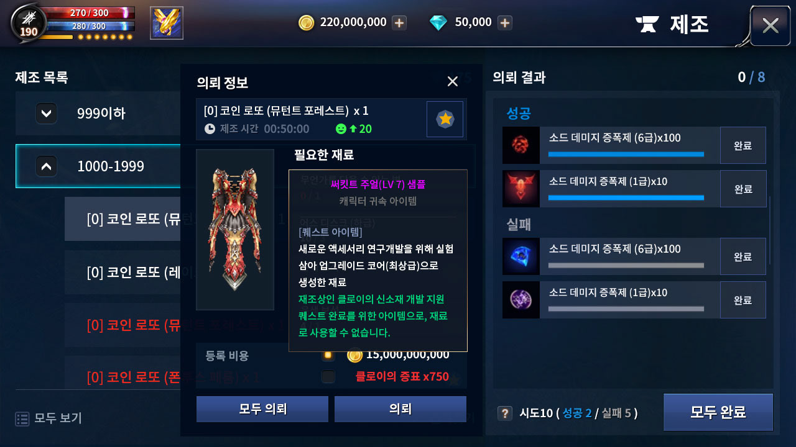The width and height of the screenshot is (796, 447).
Task: Click the 모두 완료 button
Action: pos(718,412)
